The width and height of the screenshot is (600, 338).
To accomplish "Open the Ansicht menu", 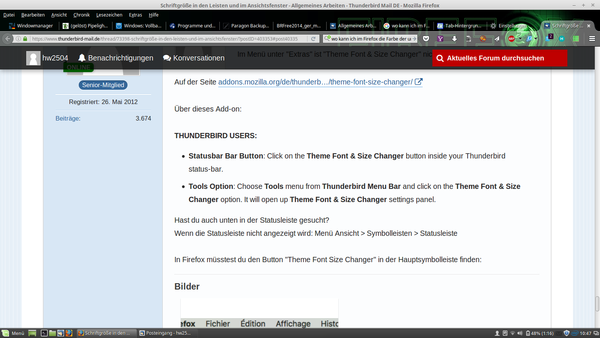I will tap(59, 15).
